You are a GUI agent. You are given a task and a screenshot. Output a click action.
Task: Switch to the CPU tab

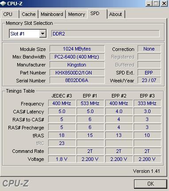[x=9, y=14]
